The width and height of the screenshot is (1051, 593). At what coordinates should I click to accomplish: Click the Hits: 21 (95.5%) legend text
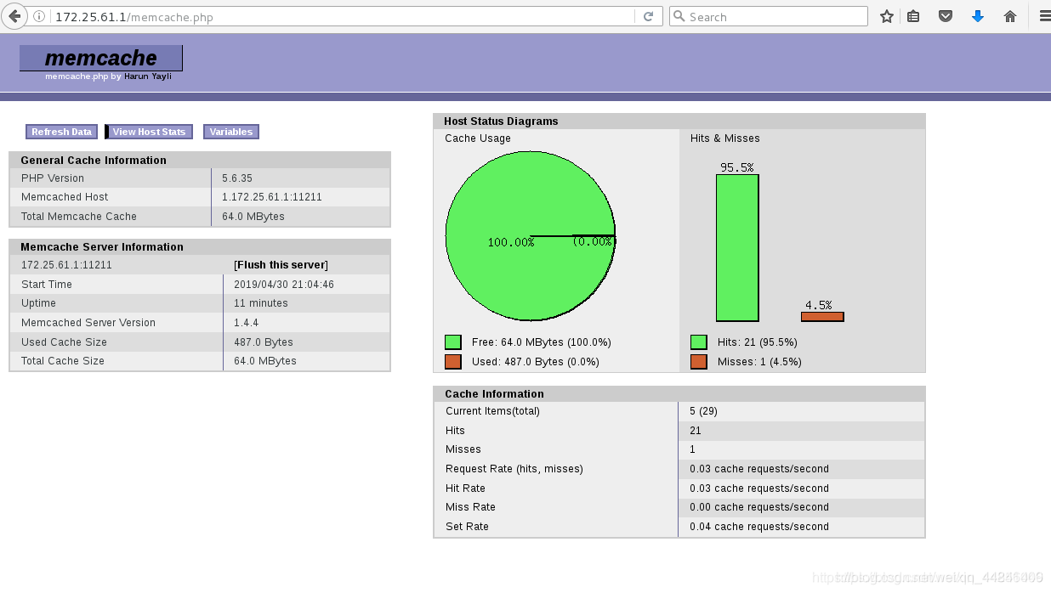(x=758, y=342)
